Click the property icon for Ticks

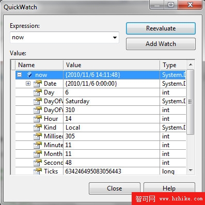(x=38, y=171)
